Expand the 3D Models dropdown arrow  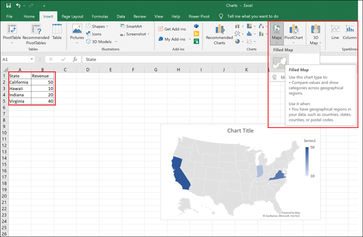pos(116,41)
